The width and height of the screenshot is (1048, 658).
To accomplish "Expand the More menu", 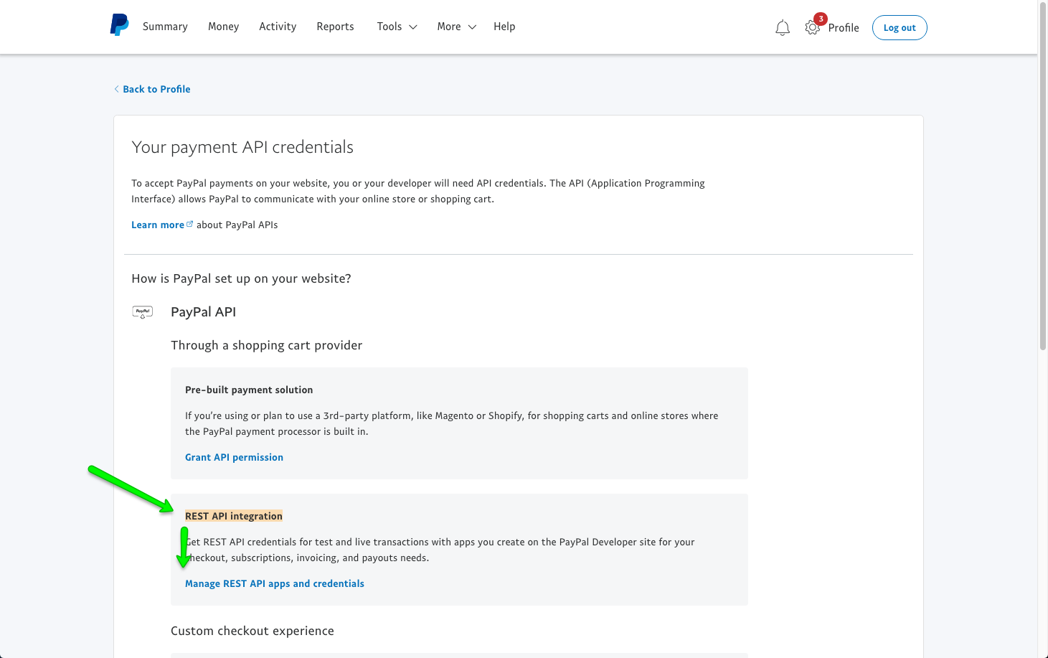I will pyautogui.click(x=448, y=27).
